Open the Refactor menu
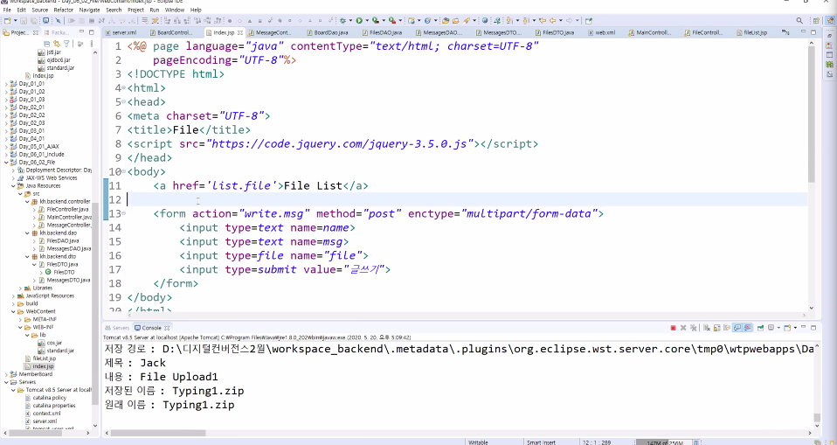The image size is (837, 445). click(x=63, y=10)
